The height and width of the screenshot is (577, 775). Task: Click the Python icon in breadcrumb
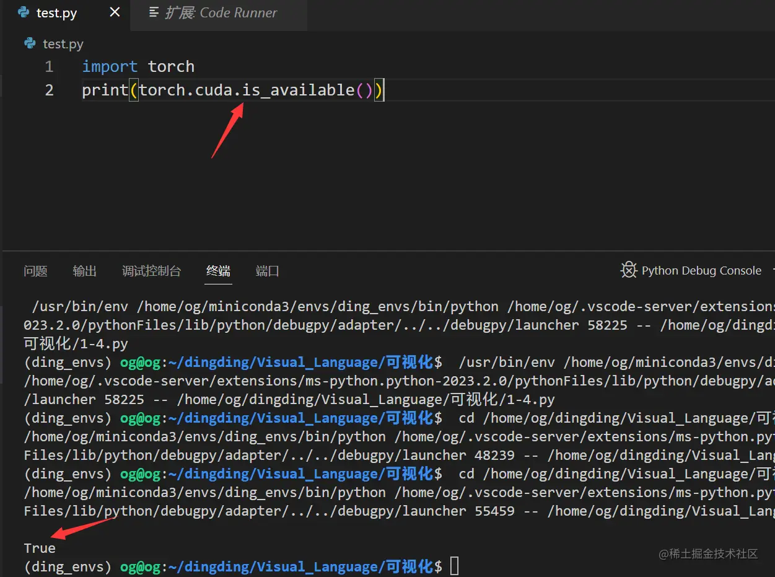(x=30, y=43)
